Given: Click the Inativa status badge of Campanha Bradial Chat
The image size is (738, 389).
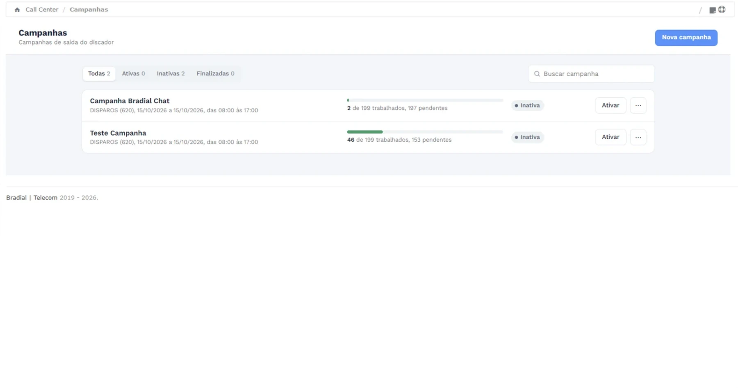Looking at the screenshot, I should (527, 106).
